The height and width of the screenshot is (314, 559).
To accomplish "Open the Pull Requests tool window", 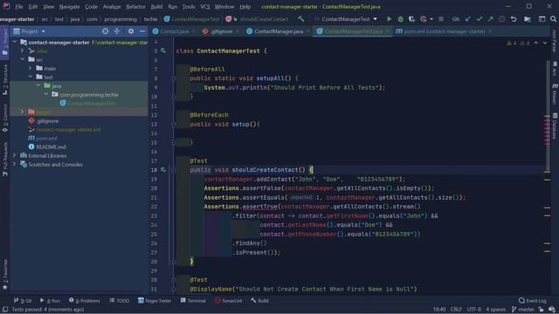I will (x=5, y=159).
